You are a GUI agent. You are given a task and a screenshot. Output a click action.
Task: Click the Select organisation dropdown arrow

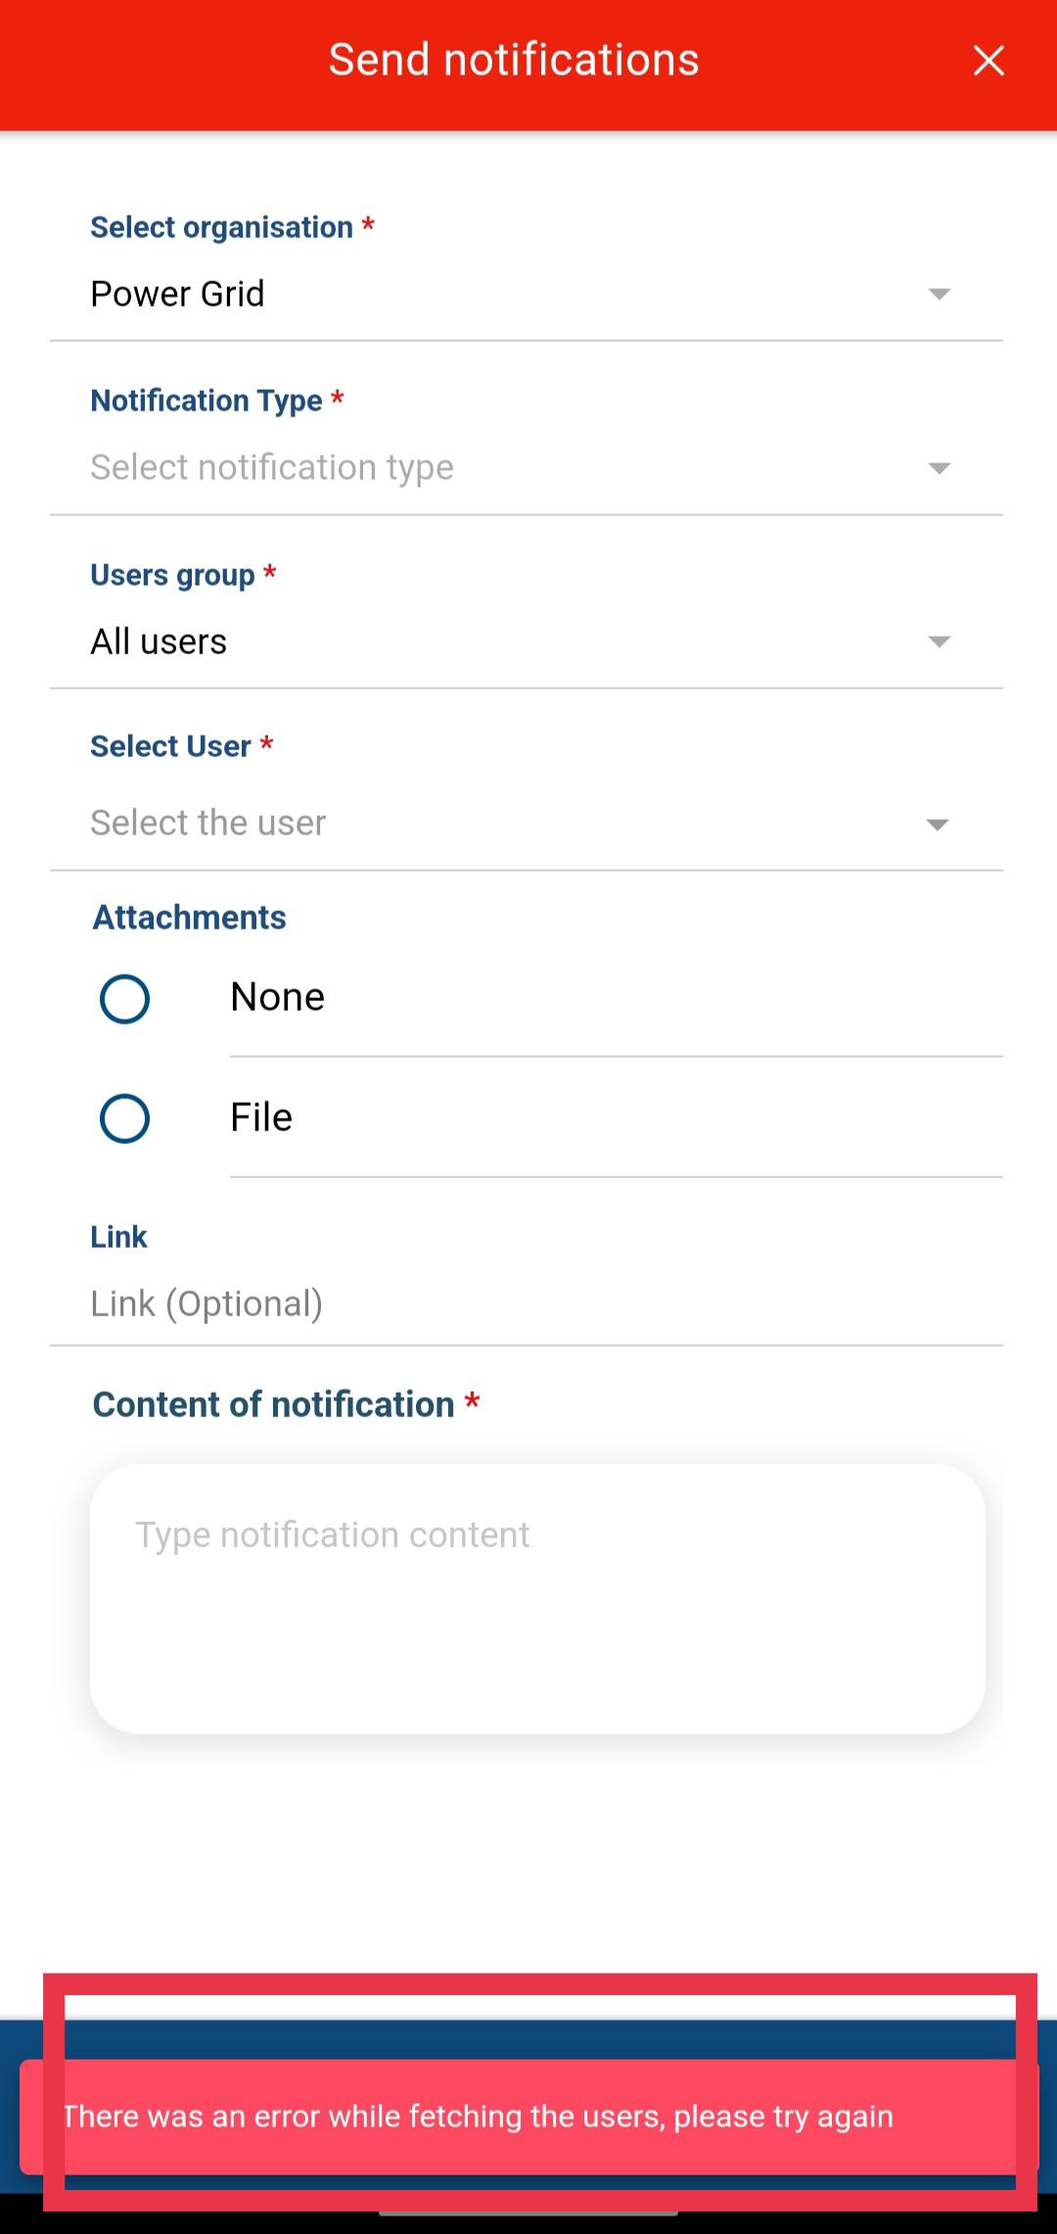click(939, 295)
